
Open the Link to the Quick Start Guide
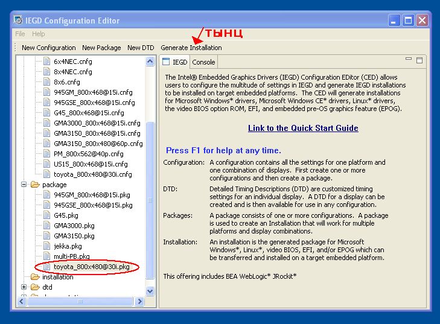point(303,128)
